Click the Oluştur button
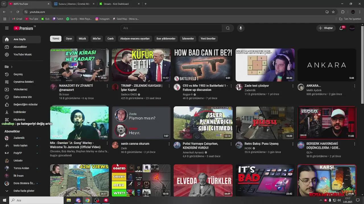This screenshot has width=364, height=204. (x=326, y=28)
